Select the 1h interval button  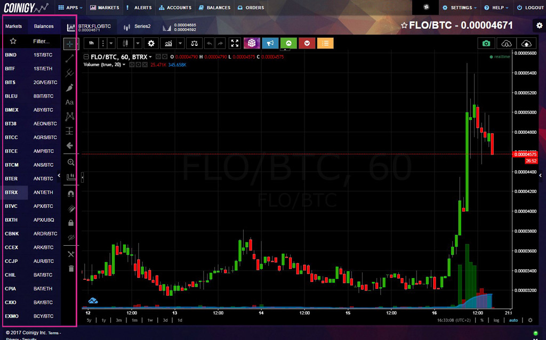click(91, 43)
